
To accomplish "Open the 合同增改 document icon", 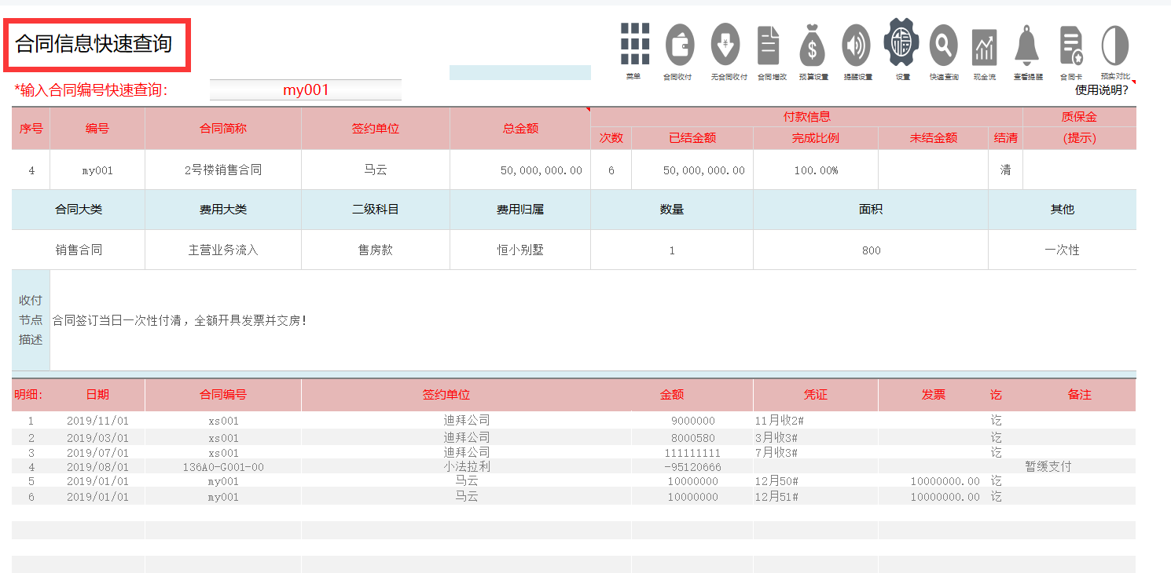I will [x=769, y=44].
